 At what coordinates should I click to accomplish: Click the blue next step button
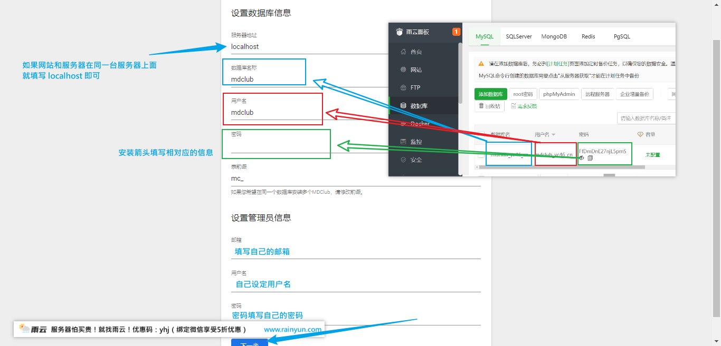pos(250,342)
